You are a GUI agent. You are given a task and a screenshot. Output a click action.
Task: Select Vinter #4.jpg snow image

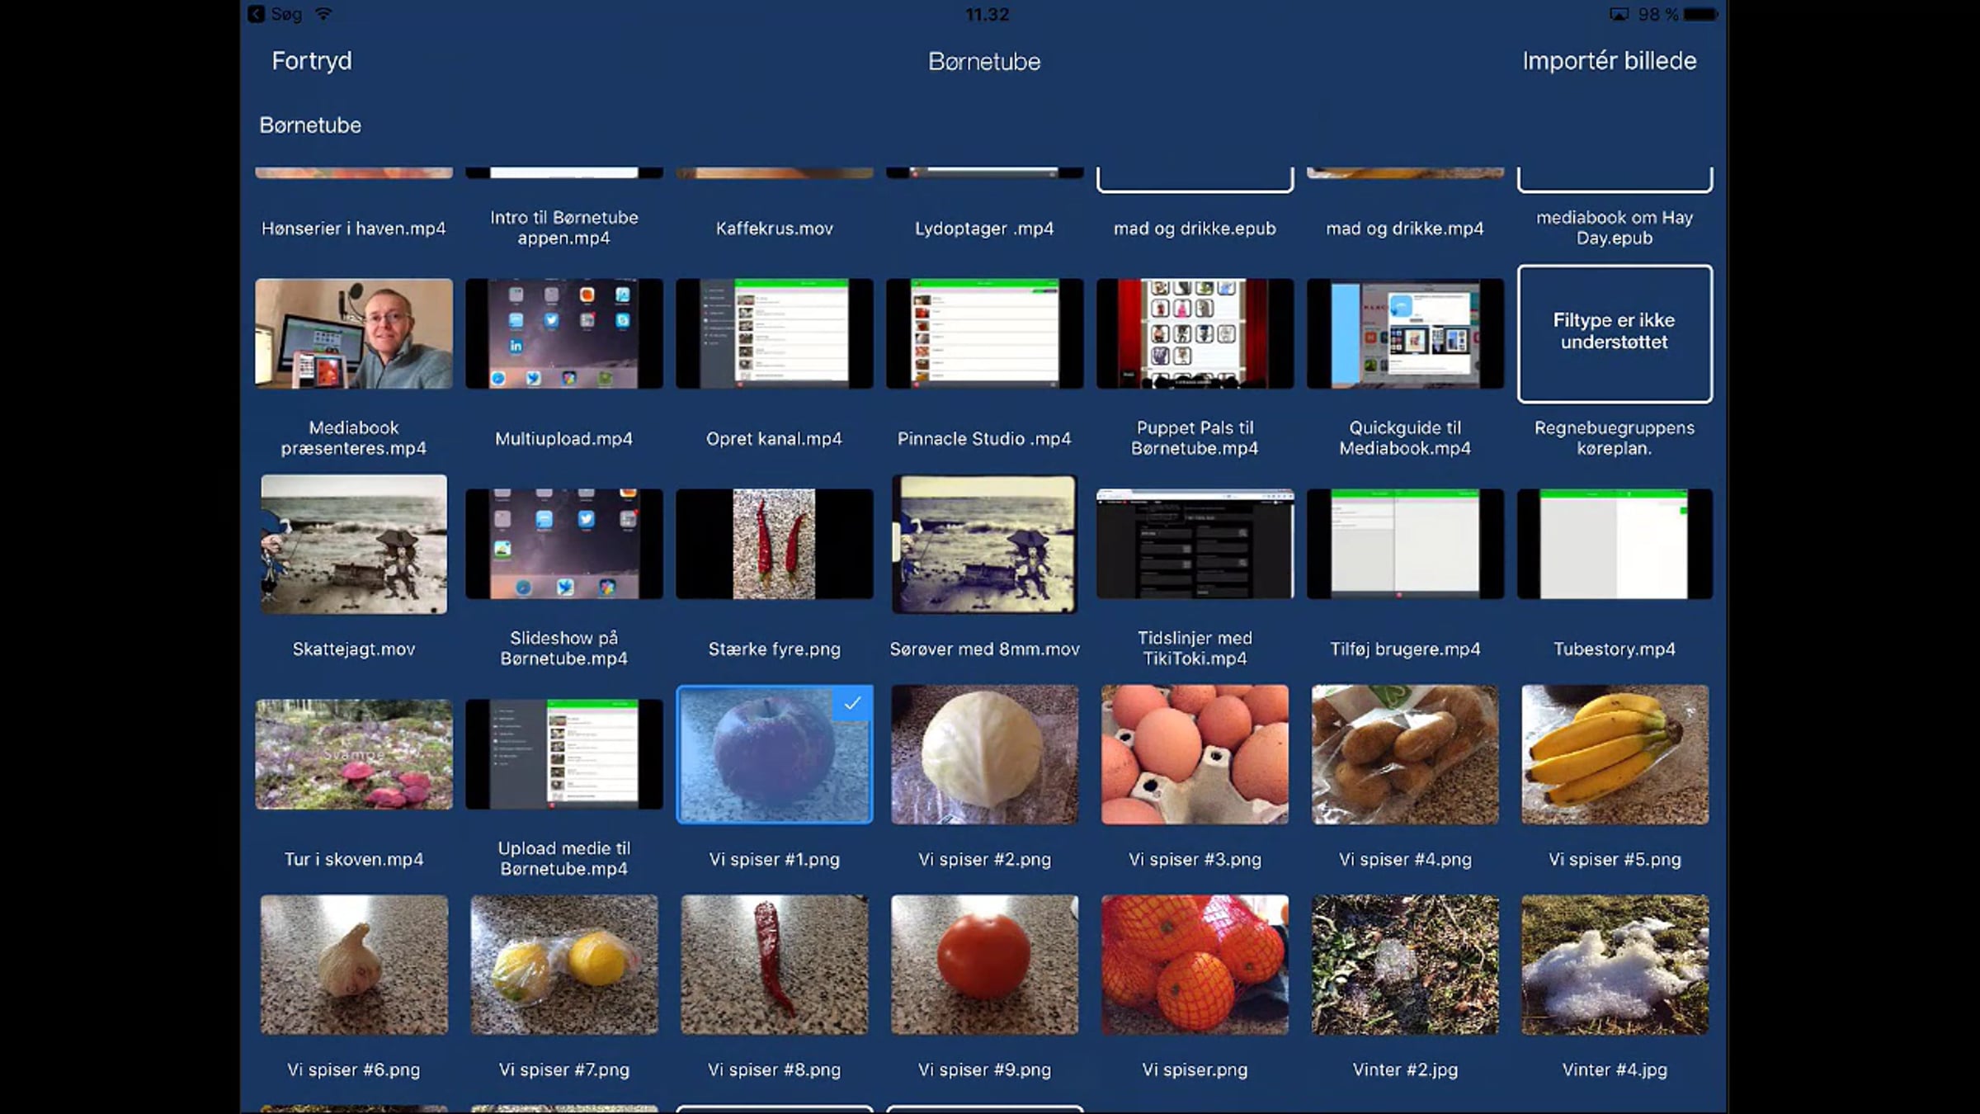(x=1615, y=965)
